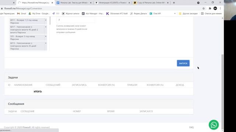The image size is (236, 132).
Task: Remove the 6013 Напоминание 25 дней tag
Action: [x=46, y=43]
